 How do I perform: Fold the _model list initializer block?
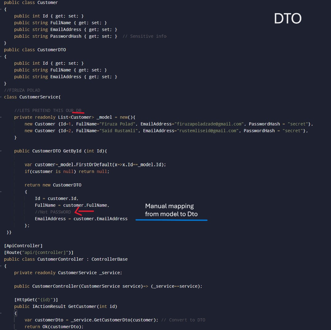tap(1, 117)
